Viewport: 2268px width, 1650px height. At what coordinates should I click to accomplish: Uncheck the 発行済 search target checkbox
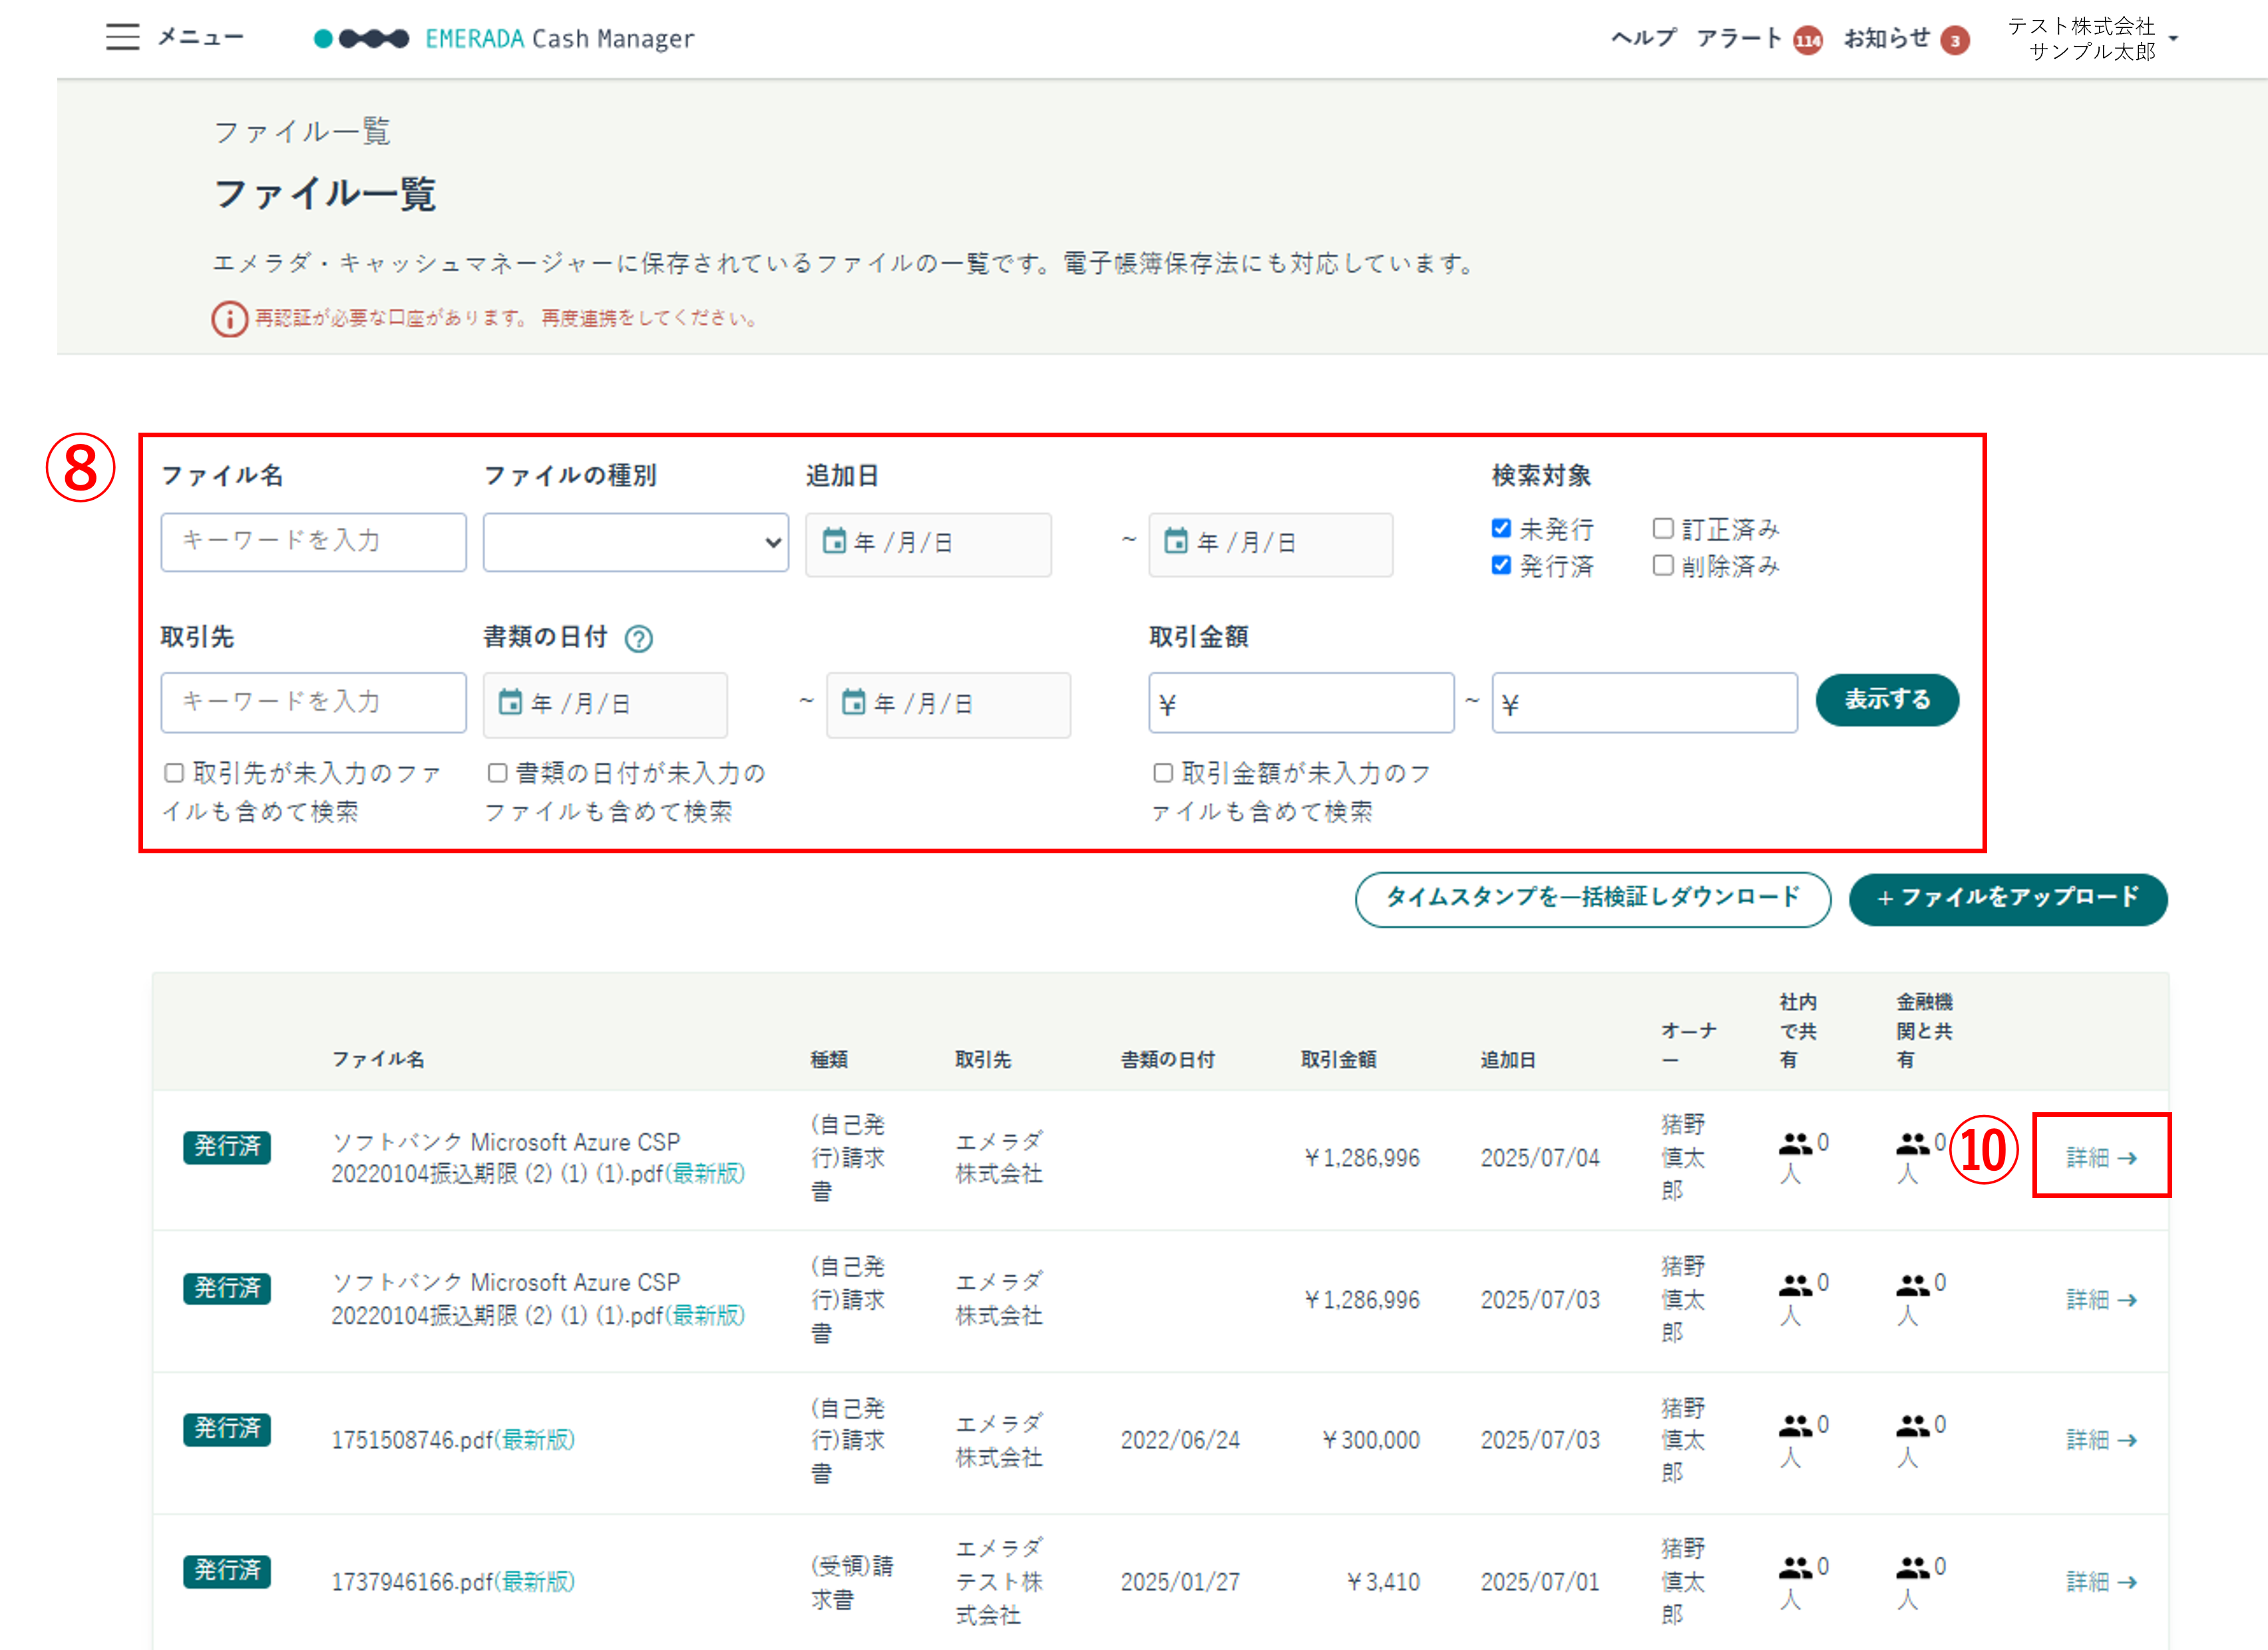click(x=1501, y=565)
